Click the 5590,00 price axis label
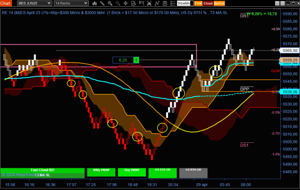 pyautogui.click(x=290, y=14)
